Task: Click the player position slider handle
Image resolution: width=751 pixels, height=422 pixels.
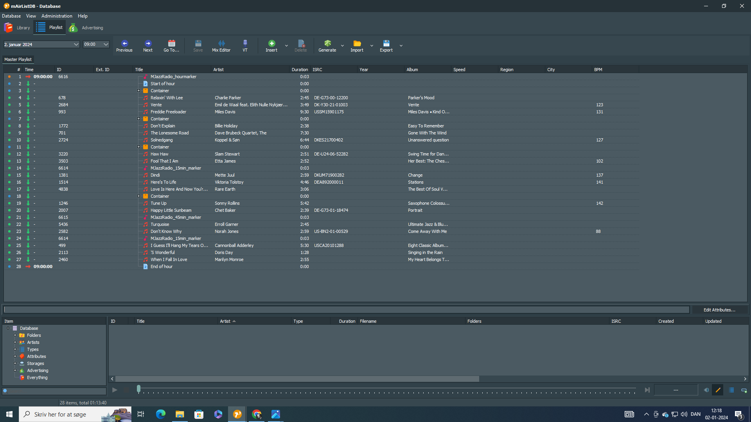Action: 138,389
